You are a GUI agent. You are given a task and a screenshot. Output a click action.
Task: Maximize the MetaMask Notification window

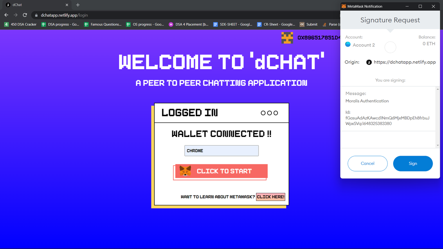pos(420,6)
